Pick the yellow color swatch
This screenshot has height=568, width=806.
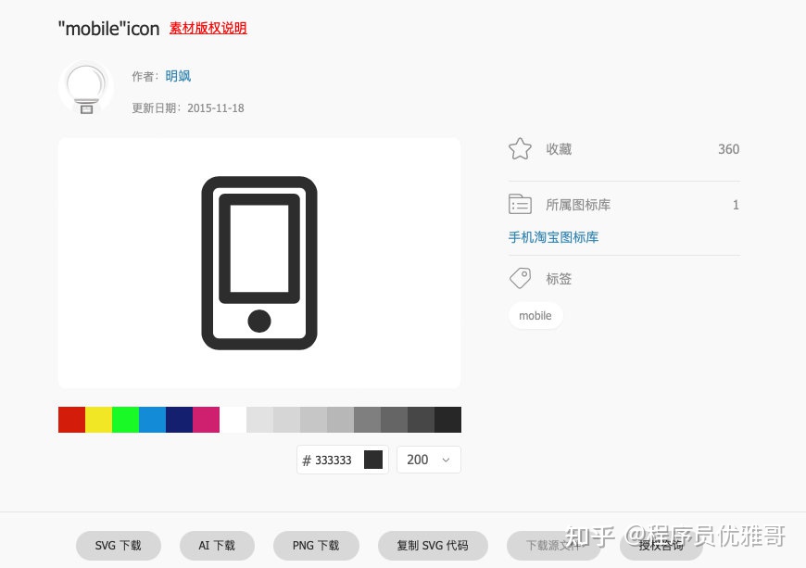pyautogui.click(x=99, y=420)
